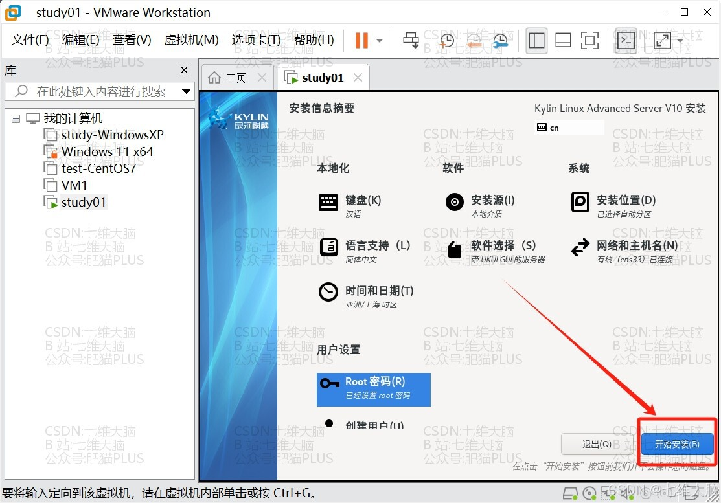Screen dimensions: 721x503
Task: Open the 虚拟机(M) menu
Action: pos(191,40)
